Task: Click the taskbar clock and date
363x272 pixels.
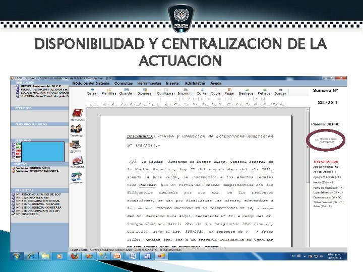Action: (x=335, y=256)
